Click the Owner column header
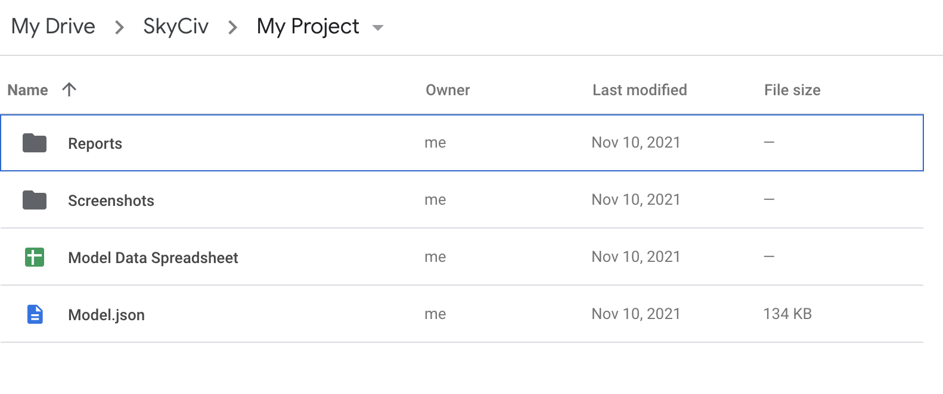 [448, 89]
